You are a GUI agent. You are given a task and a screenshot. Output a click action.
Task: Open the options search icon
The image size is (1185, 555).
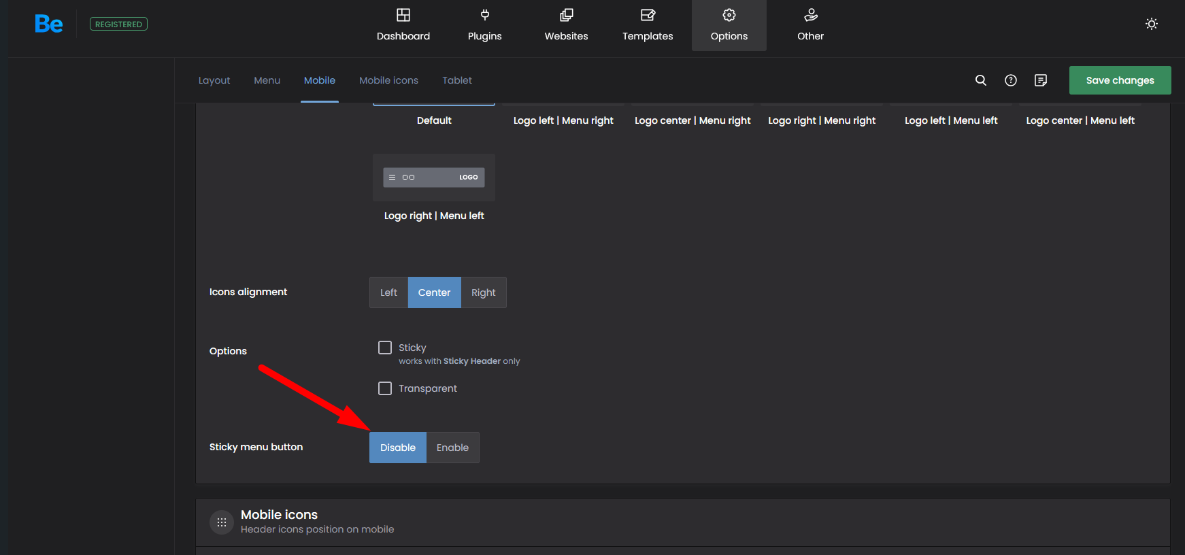pos(981,80)
